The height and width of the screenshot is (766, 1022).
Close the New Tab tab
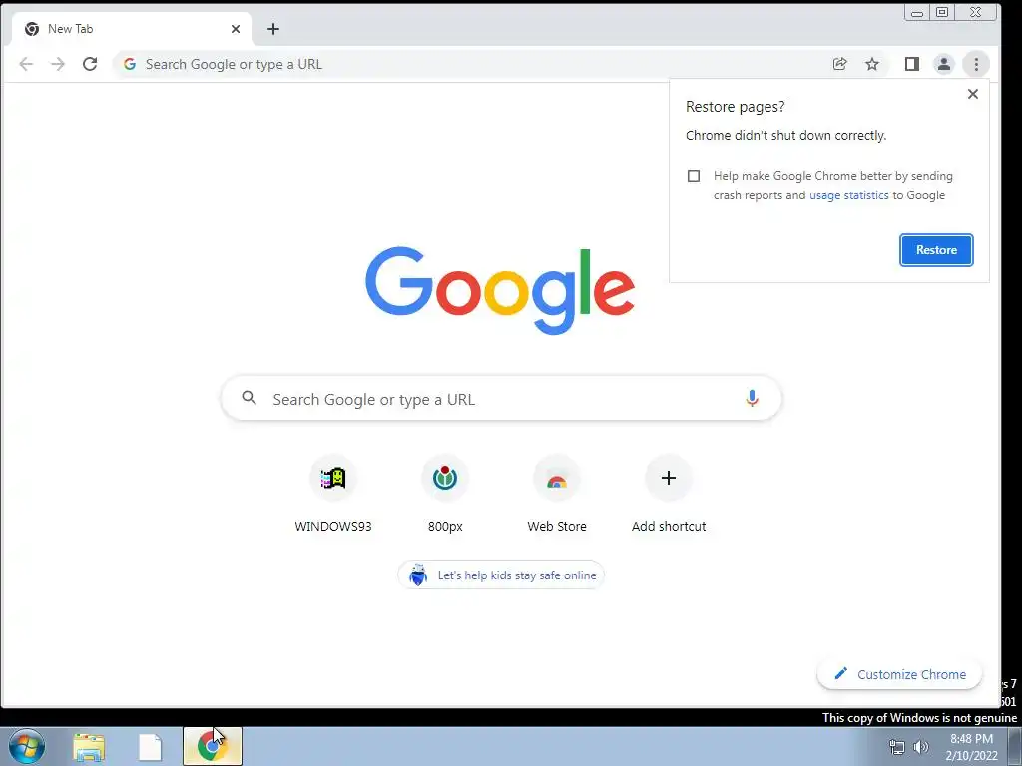(236, 29)
